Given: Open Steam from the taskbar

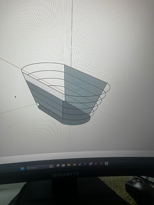Looking at the screenshot, I should [80, 165].
